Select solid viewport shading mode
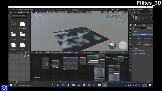 120,12
